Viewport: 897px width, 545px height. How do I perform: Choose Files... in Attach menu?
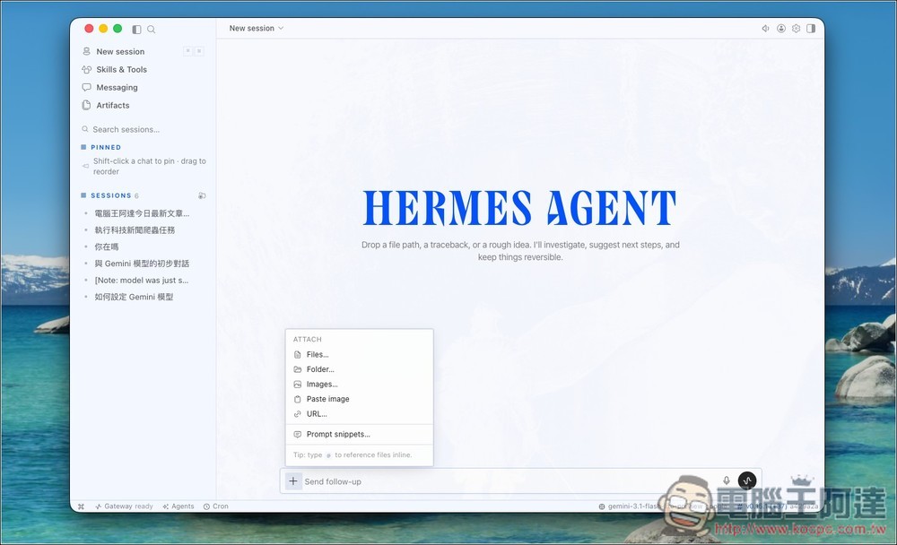tap(359, 355)
